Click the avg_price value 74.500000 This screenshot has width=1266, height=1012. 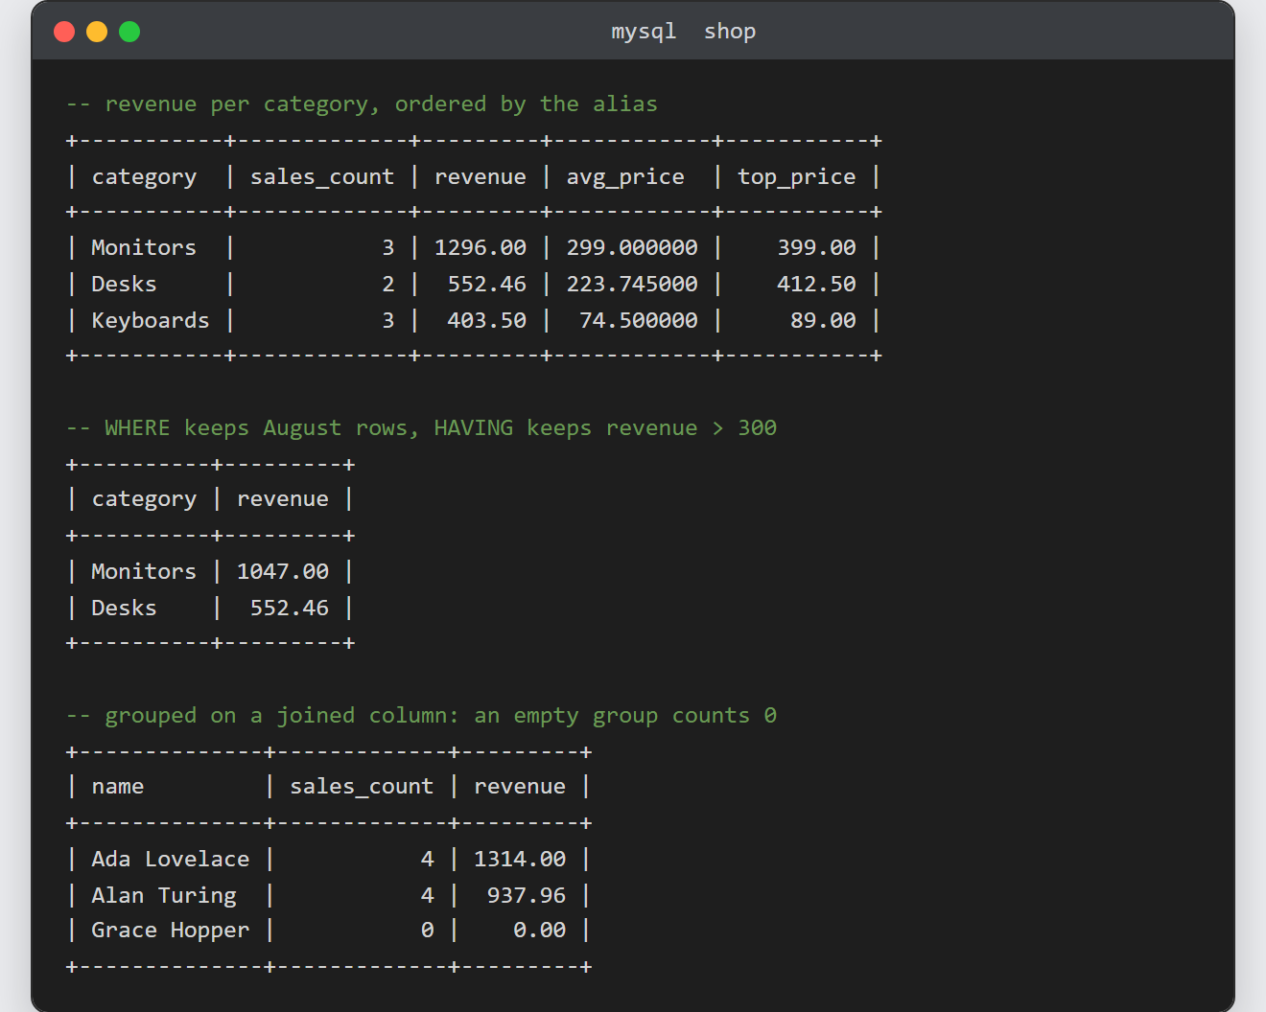tap(639, 321)
